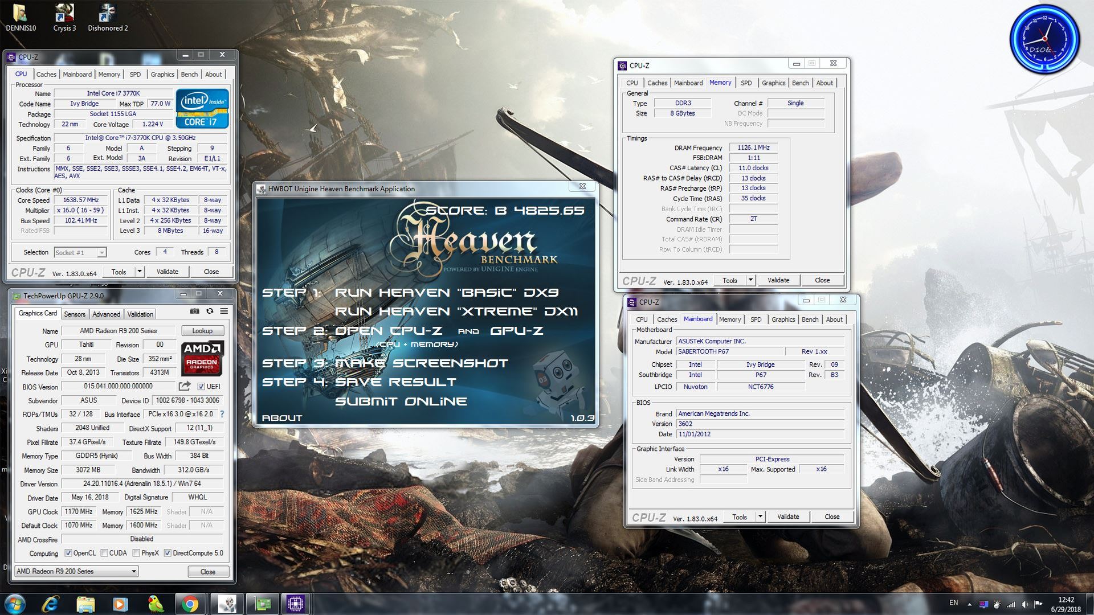Screen dimensions: 1094x615
Task: Click SAVE RESULT in Heaven app
Action: 395,382
